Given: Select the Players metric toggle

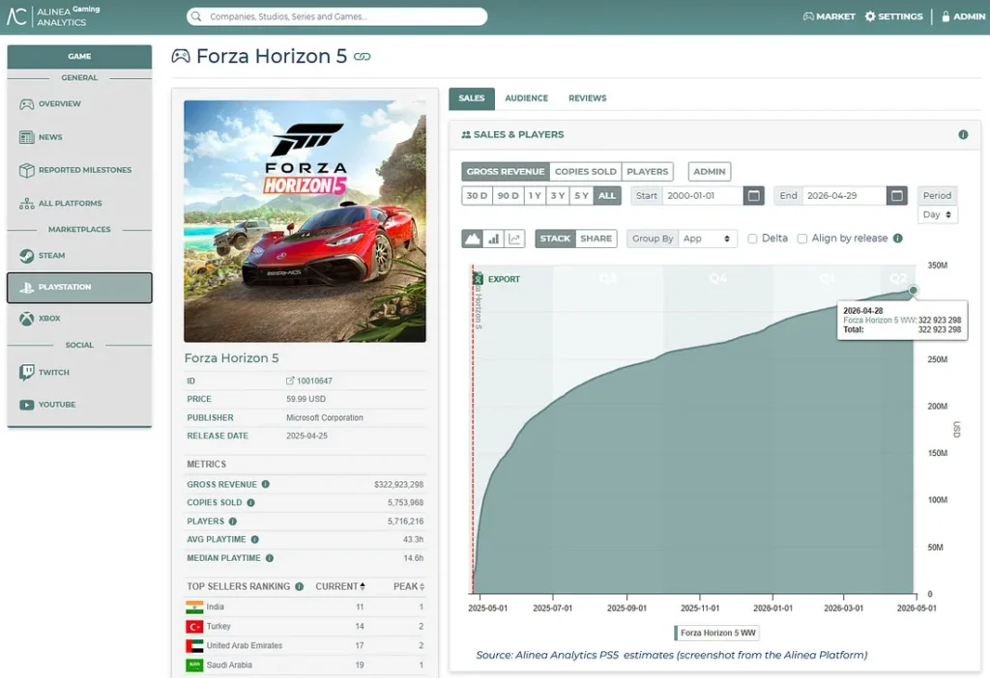Looking at the screenshot, I should click(647, 172).
